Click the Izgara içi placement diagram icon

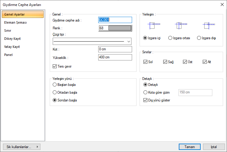coord(154,25)
